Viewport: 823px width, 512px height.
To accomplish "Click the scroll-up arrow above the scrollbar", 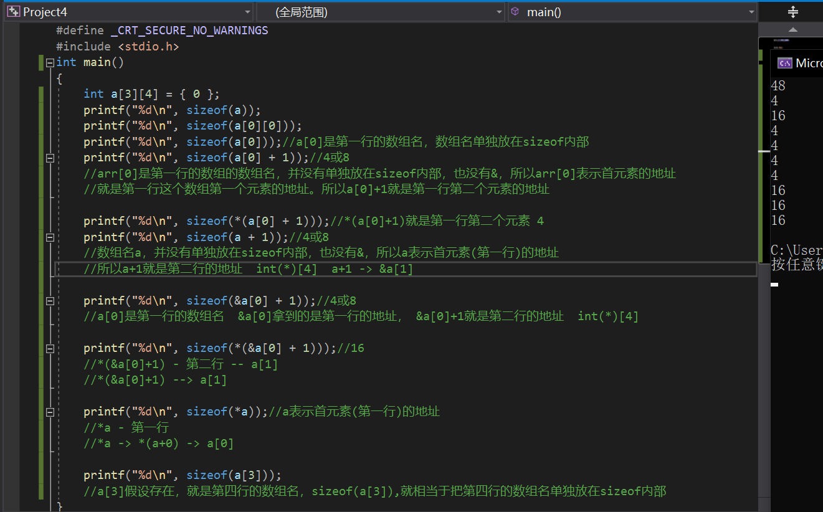I will point(793,29).
